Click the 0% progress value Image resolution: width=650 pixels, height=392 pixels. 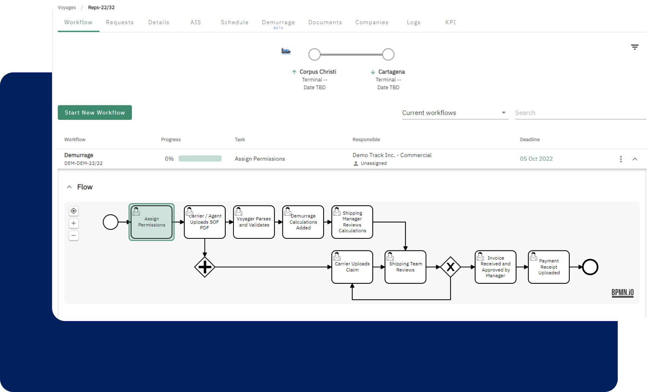pyautogui.click(x=169, y=159)
